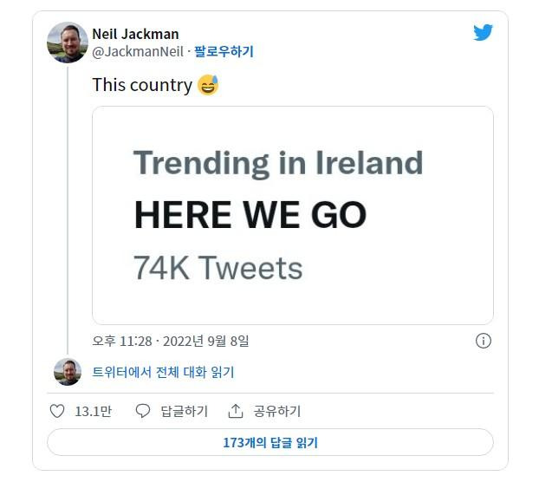Click the Twitter bird logo
The height and width of the screenshot is (482, 539).
click(483, 33)
